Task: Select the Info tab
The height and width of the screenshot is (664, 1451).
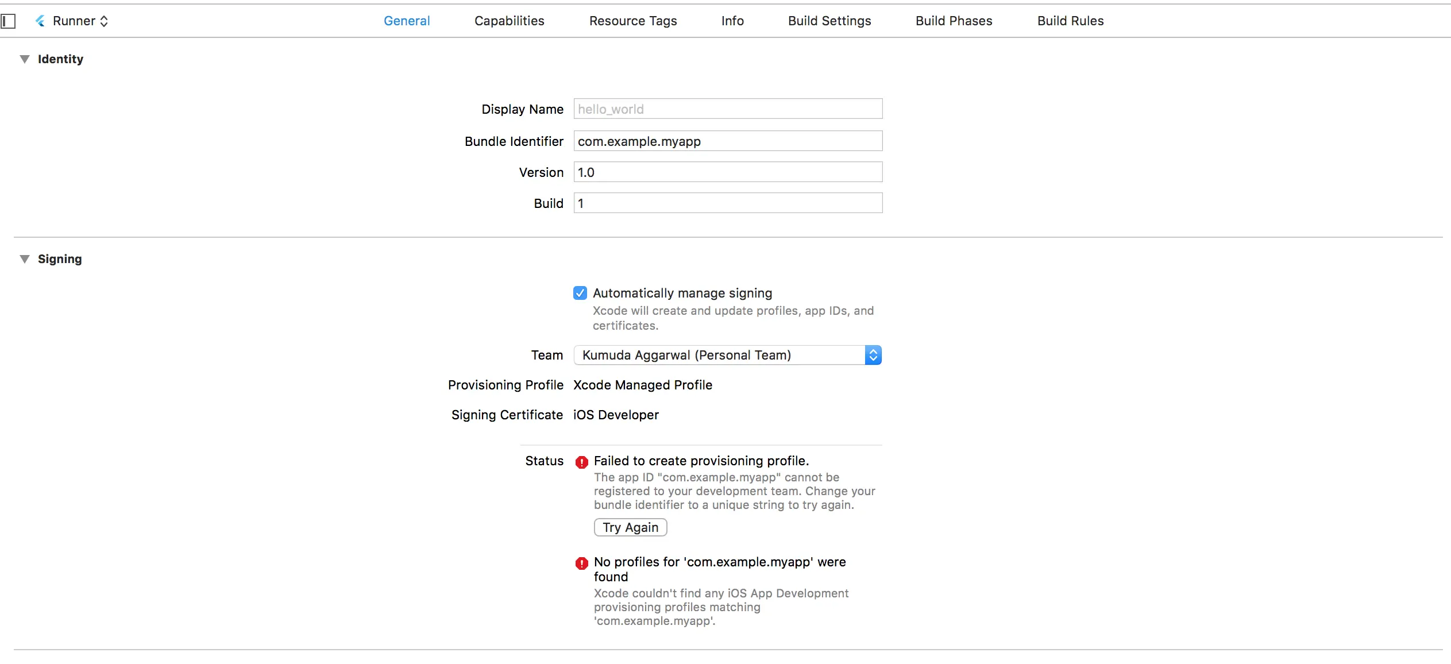Action: pyautogui.click(x=732, y=21)
